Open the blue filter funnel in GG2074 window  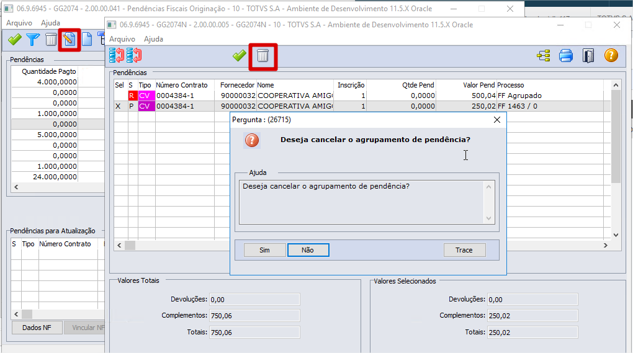click(33, 40)
